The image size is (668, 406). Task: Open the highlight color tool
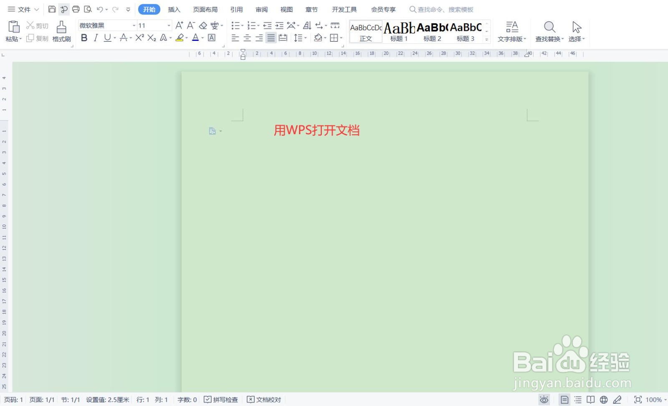point(180,38)
